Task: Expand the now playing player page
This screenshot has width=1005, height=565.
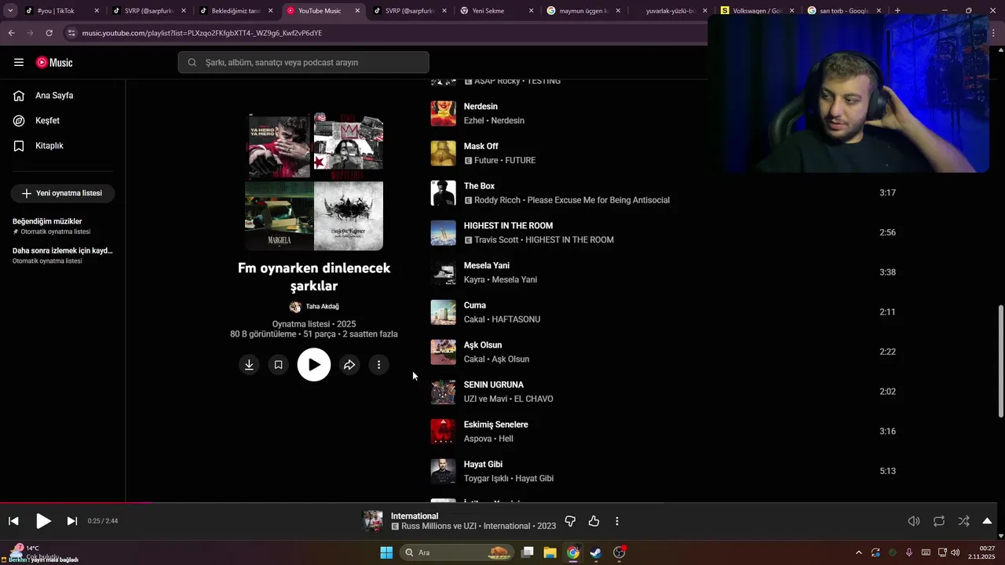Action: [x=987, y=521]
